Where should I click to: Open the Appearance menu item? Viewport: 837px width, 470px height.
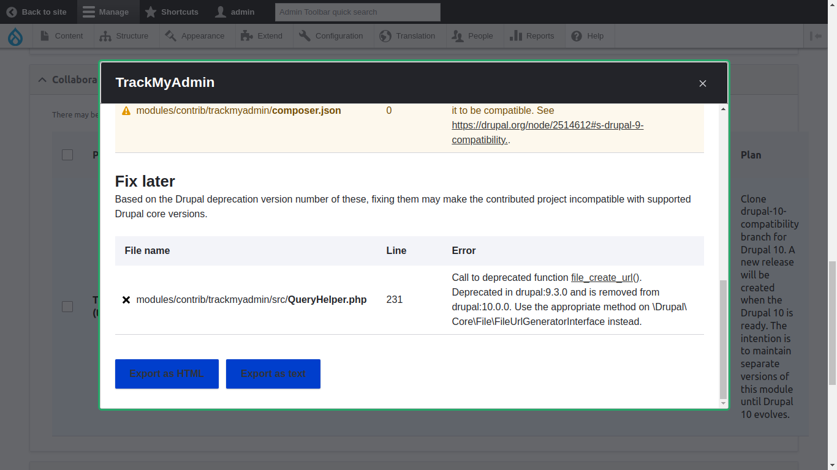(x=195, y=36)
